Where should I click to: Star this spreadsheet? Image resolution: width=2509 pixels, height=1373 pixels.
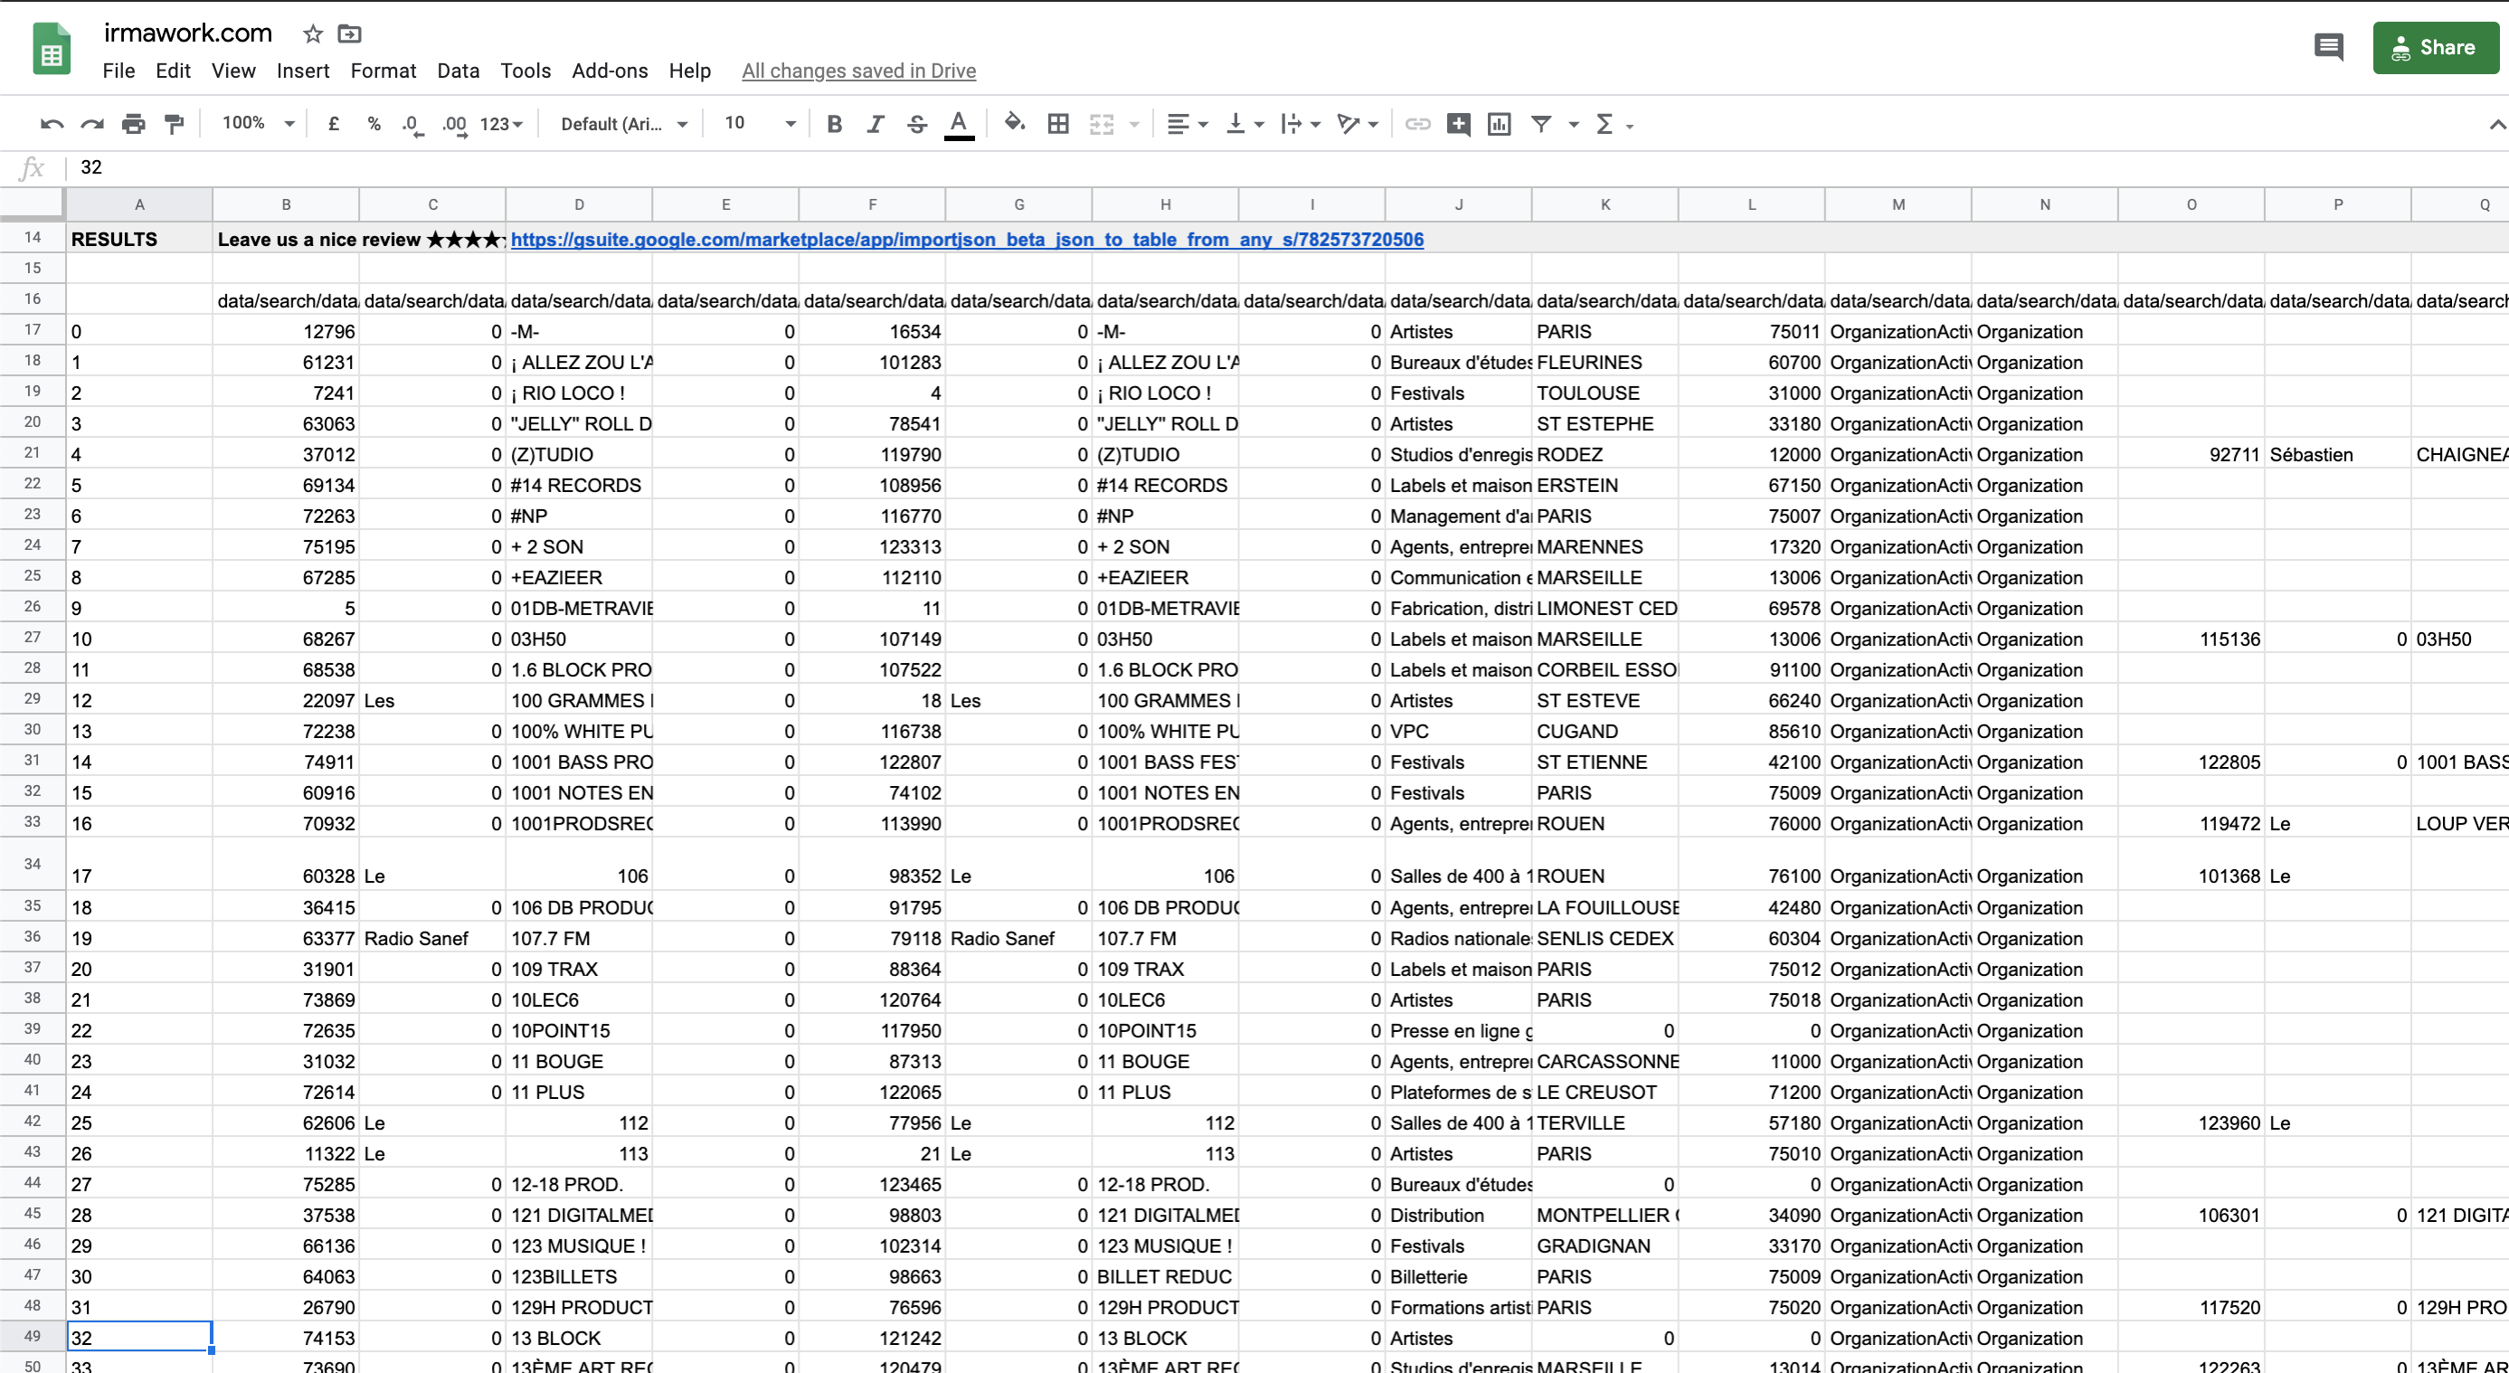[313, 34]
